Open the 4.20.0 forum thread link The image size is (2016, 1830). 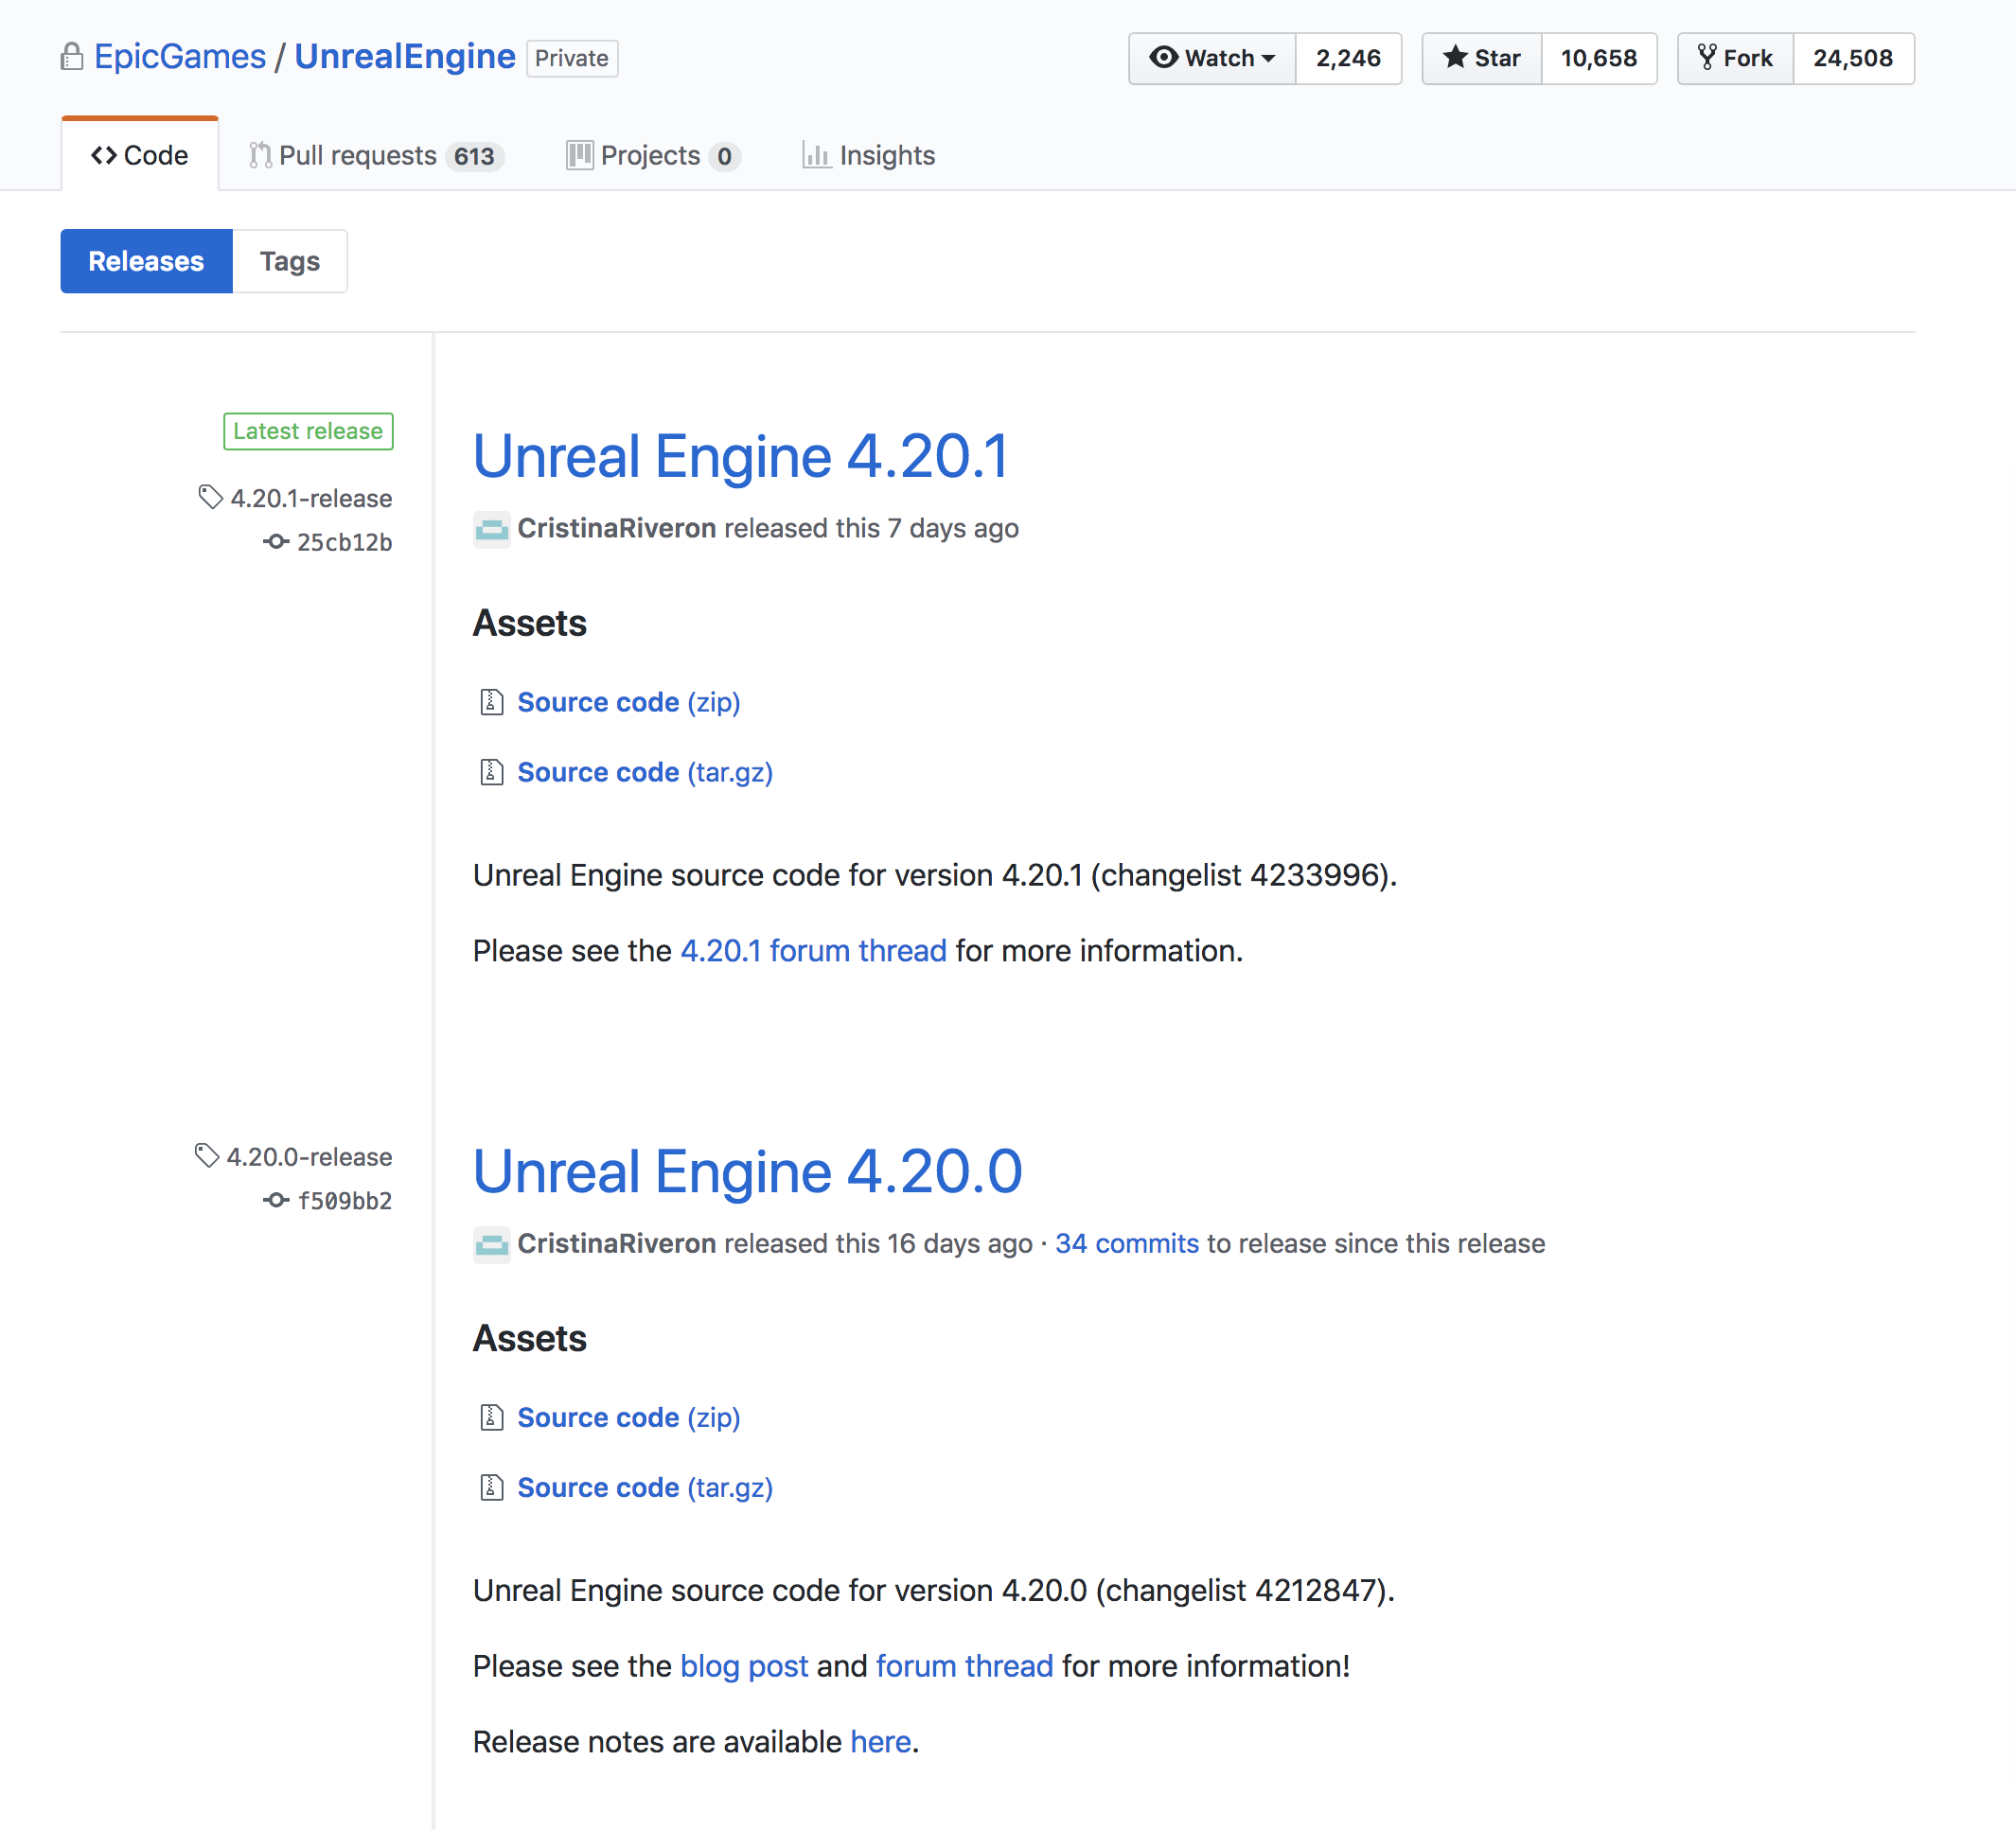coord(965,1666)
